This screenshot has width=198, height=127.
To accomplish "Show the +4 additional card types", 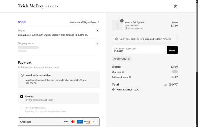I will point(94,122).
